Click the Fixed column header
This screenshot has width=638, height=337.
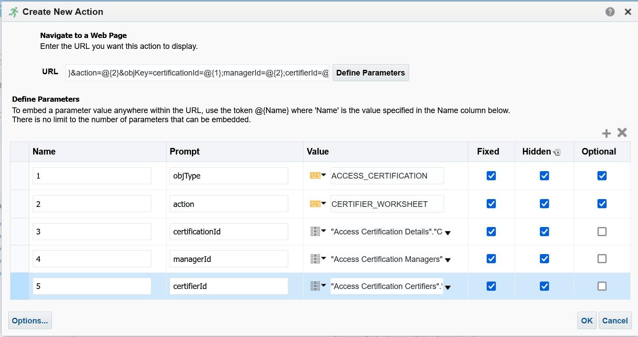[491, 151]
